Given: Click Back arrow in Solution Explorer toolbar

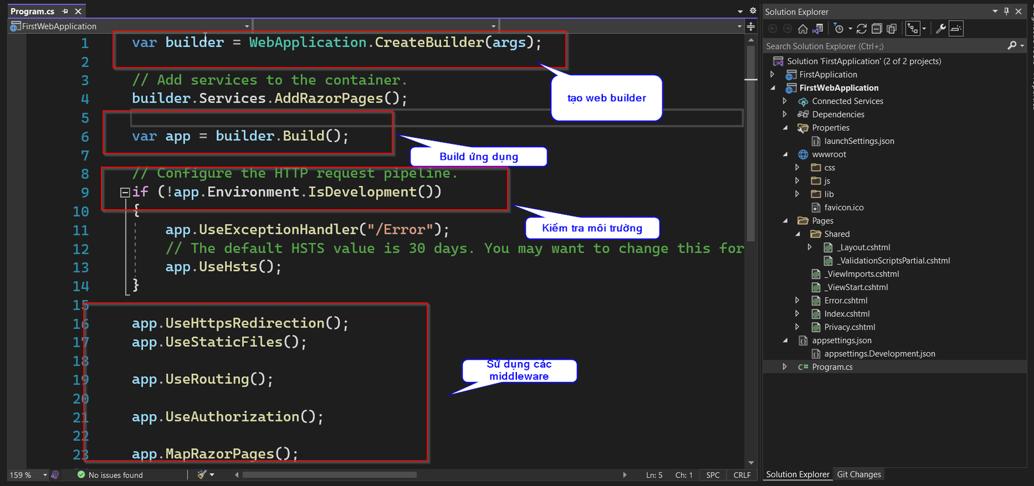Looking at the screenshot, I should (773, 29).
